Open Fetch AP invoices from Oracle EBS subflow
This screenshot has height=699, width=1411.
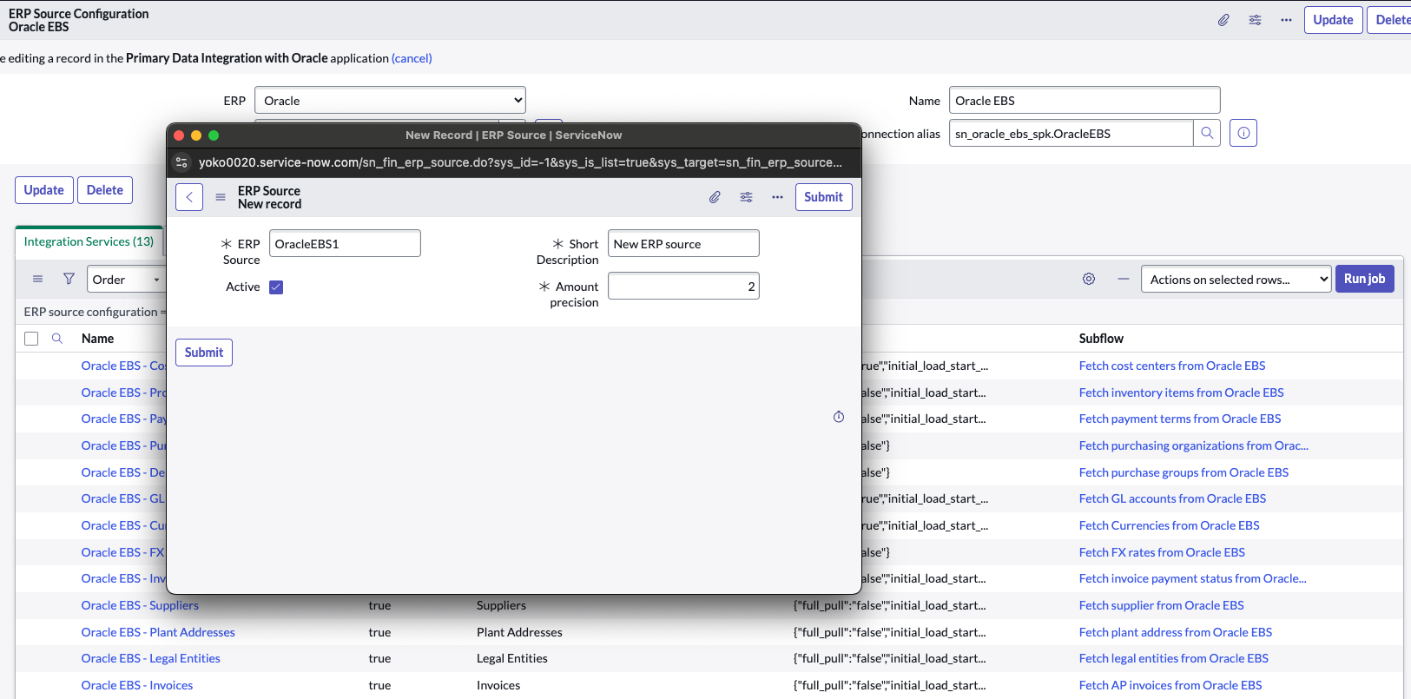pyautogui.click(x=1170, y=685)
